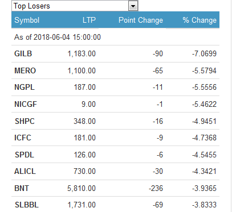
Task: Open the MERO stock symbol link
Action: (x=25, y=70)
